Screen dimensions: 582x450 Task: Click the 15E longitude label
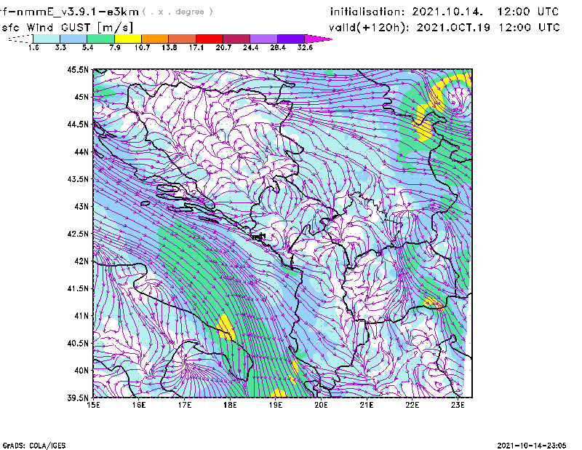pyautogui.click(x=93, y=405)
